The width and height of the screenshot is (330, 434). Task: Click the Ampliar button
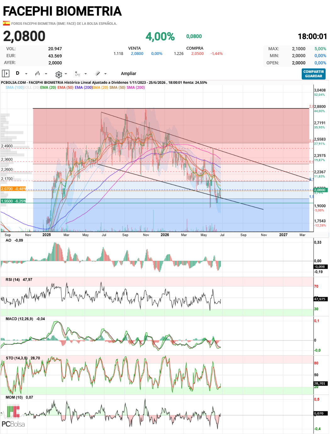point(129,73)
